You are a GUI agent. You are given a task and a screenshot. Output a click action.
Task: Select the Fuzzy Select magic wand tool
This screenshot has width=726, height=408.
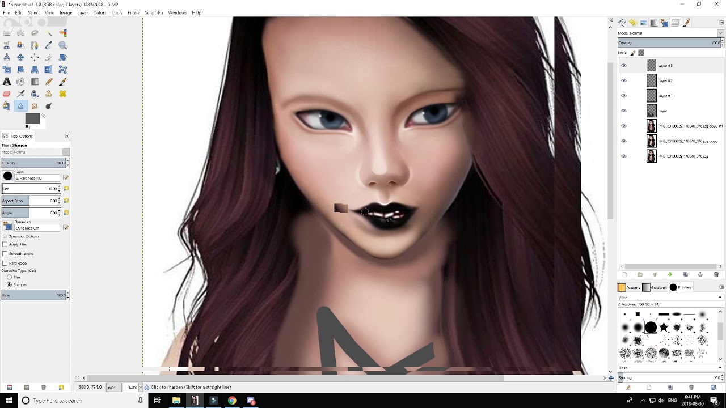point(49,33)
